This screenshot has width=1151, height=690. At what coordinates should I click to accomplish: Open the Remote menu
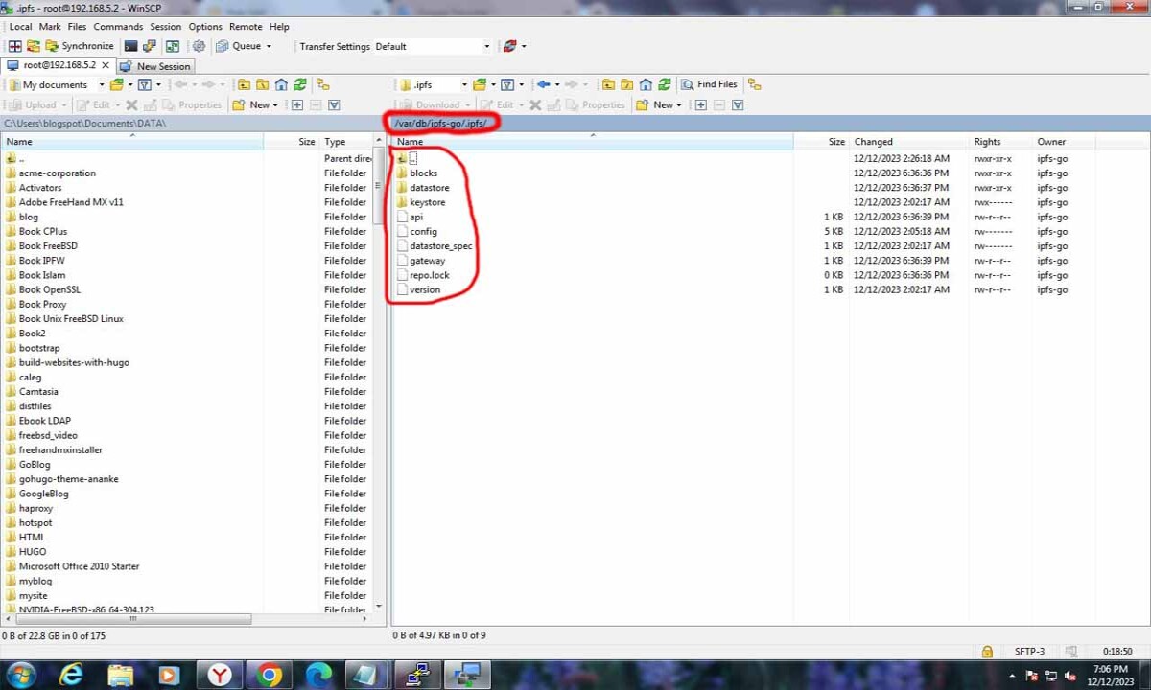(246, 27)
